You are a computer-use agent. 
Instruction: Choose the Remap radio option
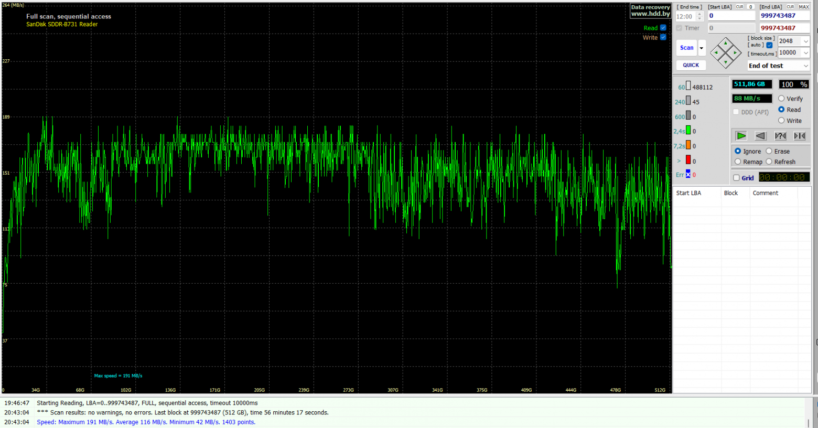(738, 162)
